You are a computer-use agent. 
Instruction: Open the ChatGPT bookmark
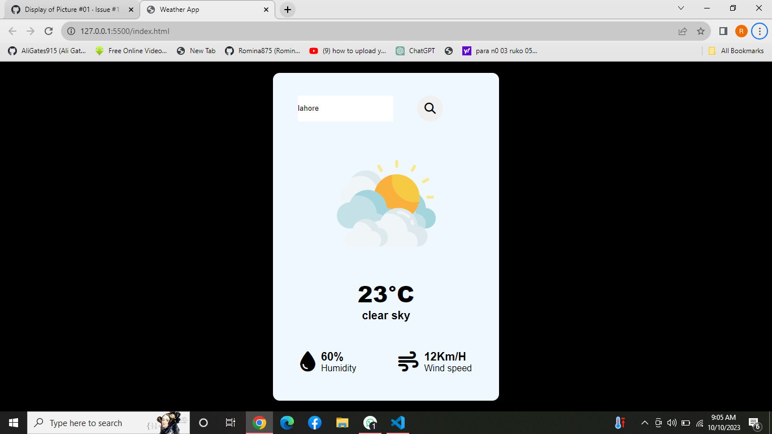415,50
